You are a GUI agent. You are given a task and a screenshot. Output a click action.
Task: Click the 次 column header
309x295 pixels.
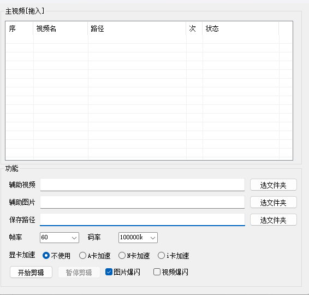(194, 28)
